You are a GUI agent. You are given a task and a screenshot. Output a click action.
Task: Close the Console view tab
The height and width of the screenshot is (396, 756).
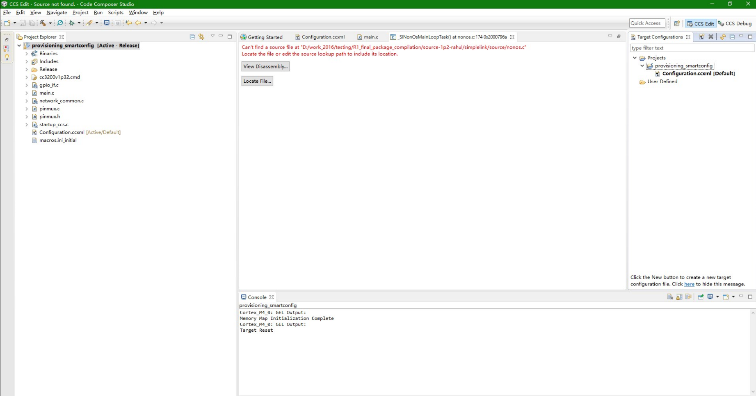[x=272, y=297]
